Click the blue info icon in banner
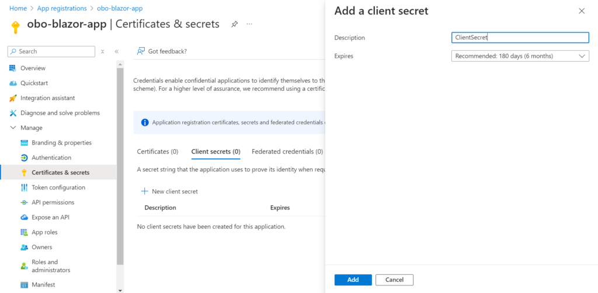Screen dimensions: 598x293 pyautogui.click(x=145, y=122)
